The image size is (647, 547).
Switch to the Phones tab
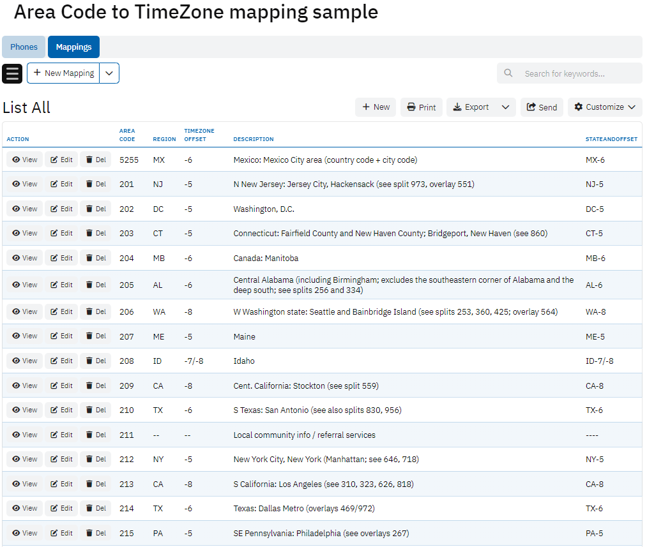24,47
